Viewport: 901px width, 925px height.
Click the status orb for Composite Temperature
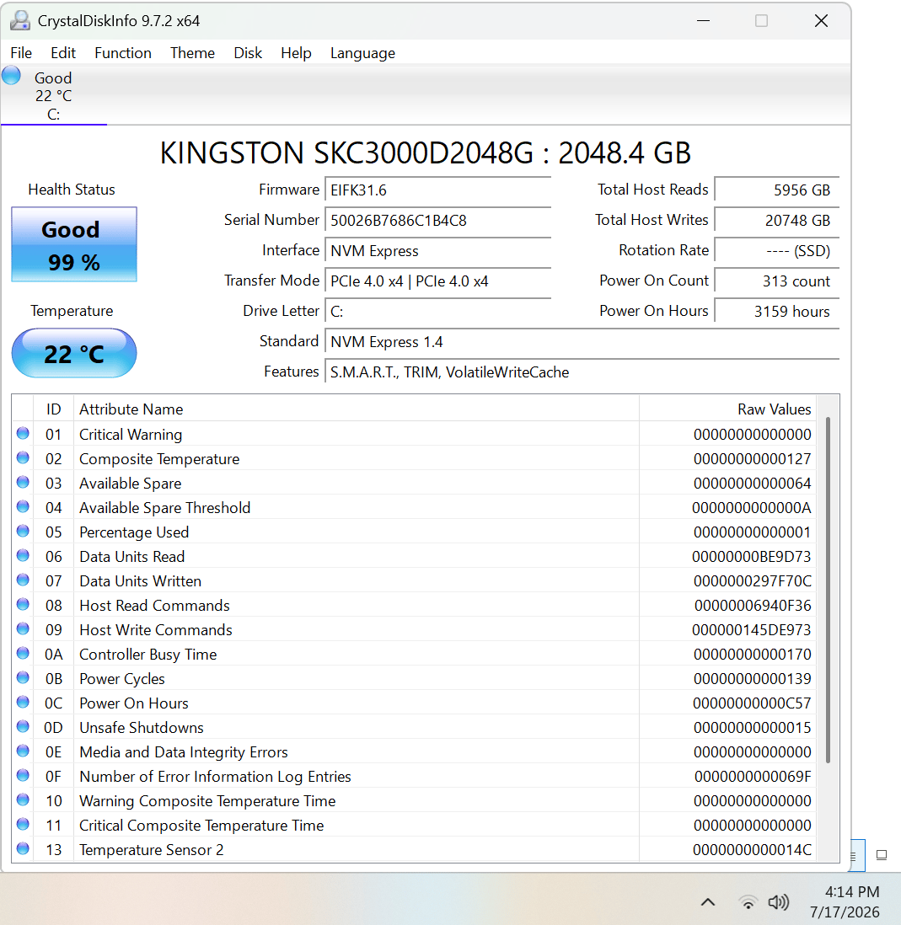[23, 457]
